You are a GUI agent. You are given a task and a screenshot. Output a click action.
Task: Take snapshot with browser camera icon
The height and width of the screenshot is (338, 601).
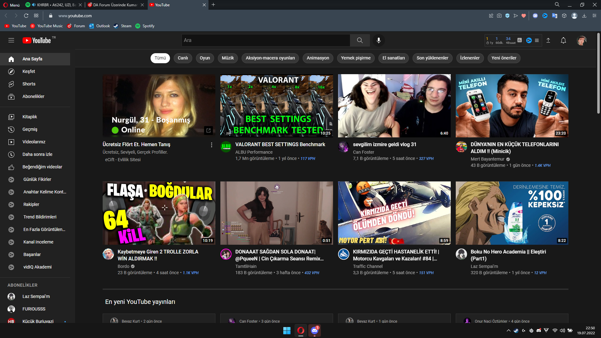coord(499,16)
